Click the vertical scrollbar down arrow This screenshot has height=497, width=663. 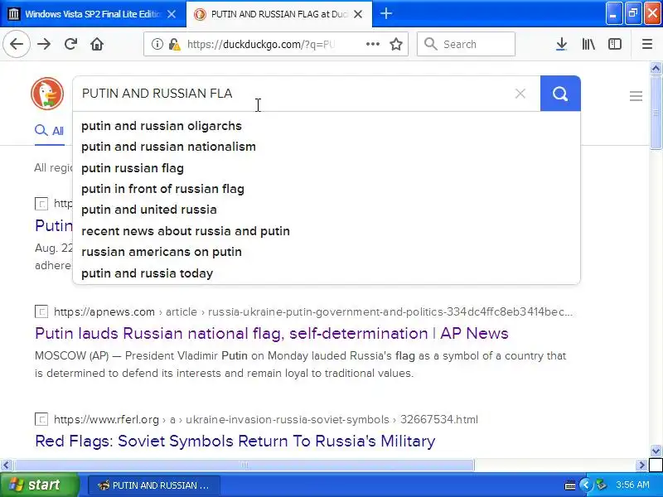(x=656, y=451)
